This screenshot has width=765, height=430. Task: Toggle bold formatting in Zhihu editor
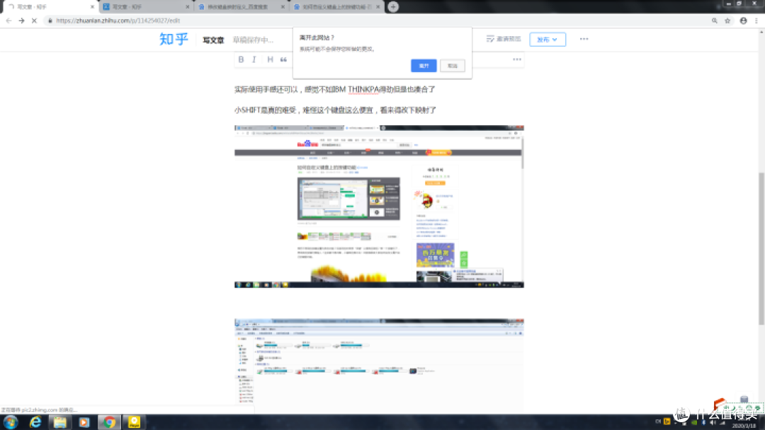(241, 59)
